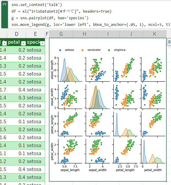Click the df = xl("IrisDataSet2...") code line
The height and width of the screenshot is (185, 171).
62,11
